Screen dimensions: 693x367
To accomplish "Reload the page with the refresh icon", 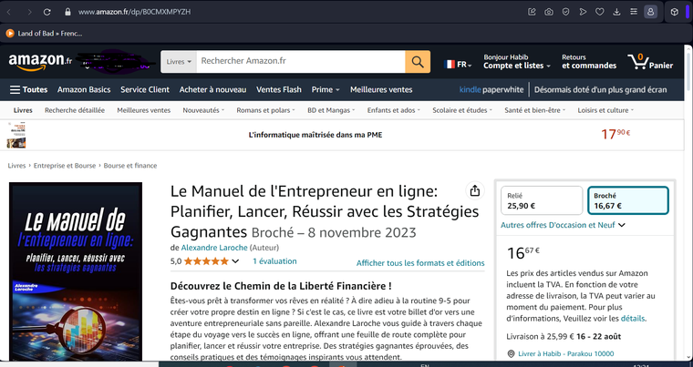I will tap(47, 12).
